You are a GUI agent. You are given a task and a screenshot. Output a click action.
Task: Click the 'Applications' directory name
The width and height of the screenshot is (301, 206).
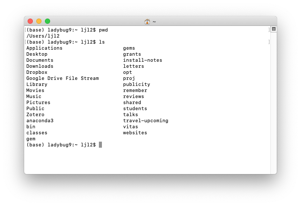point(44,48)
